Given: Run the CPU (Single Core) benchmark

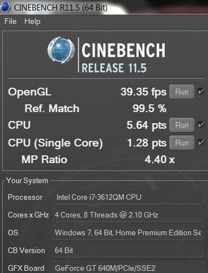Looking at the screenshot, I should coord(182,143).
